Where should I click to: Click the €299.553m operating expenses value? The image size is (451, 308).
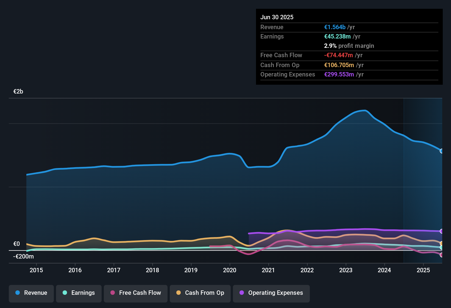[x=339, y=74]
